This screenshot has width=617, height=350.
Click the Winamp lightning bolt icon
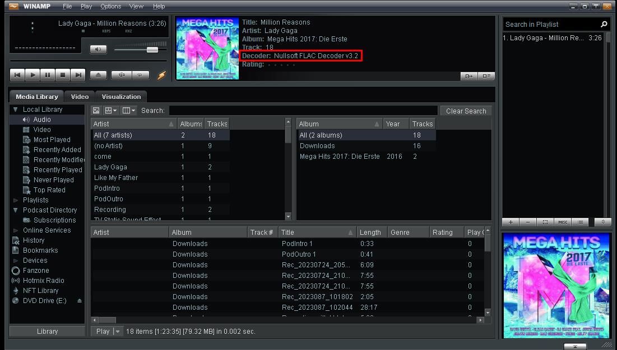(x=162, y=75)
